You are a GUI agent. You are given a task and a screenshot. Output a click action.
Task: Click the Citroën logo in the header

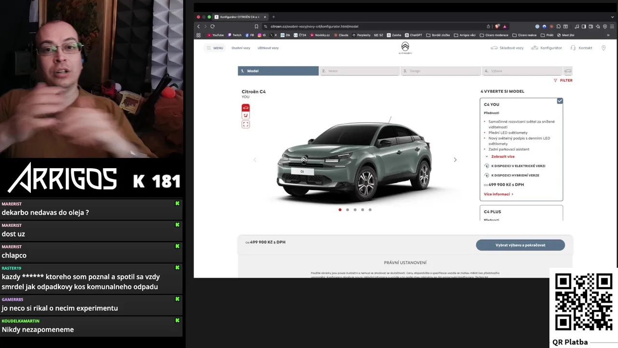[x=405, y=47]
